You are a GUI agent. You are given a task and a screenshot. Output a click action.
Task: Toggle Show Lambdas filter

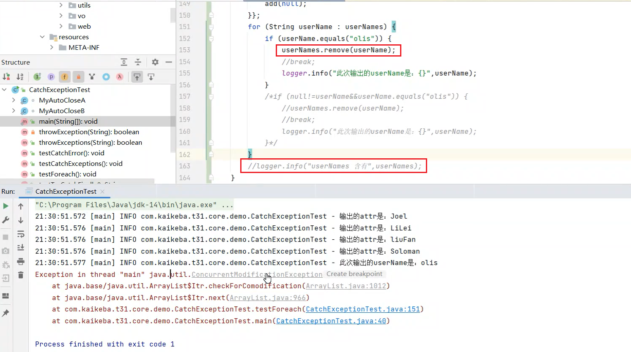click(x=120, y=77)
